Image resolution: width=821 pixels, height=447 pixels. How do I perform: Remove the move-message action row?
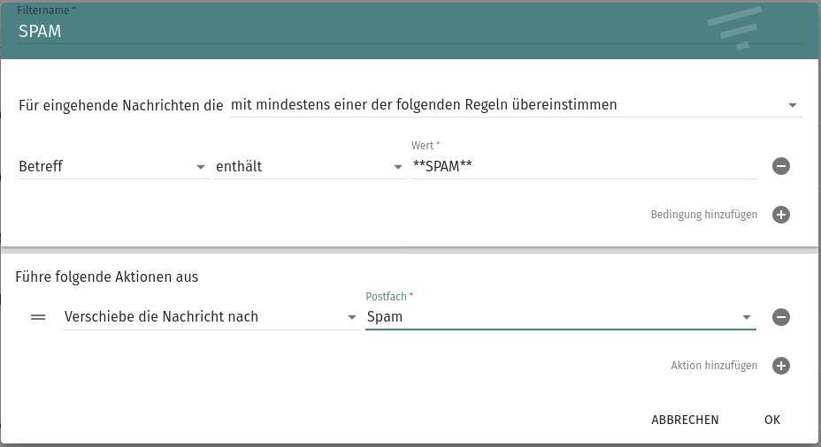coord(780,317)
